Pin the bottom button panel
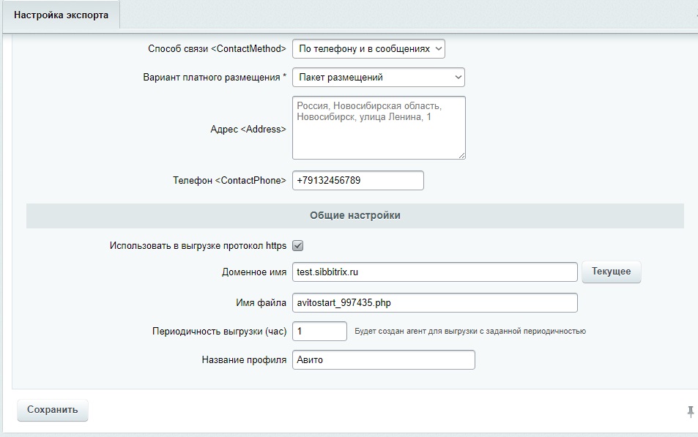Image resolution: width=698 pixels, height=437 pixels. tap(690, 412)
